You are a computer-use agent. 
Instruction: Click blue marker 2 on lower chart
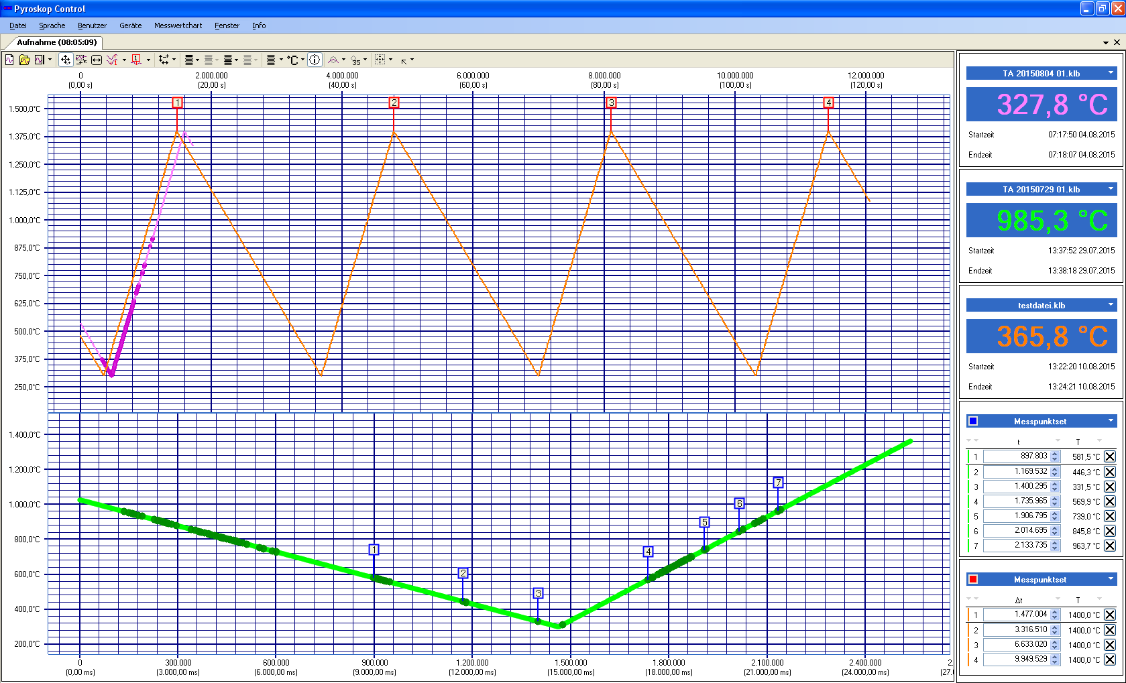point(463,573)
